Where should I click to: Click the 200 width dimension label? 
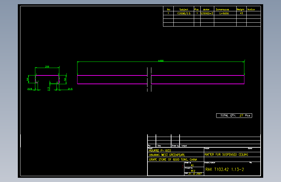[x=47, y=67]
